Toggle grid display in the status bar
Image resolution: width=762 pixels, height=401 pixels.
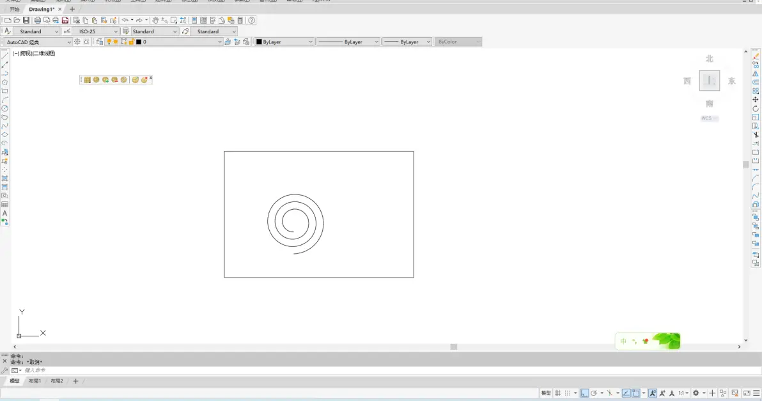558,393
